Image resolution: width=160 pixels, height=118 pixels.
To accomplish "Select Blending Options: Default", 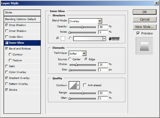I will 22,19.
